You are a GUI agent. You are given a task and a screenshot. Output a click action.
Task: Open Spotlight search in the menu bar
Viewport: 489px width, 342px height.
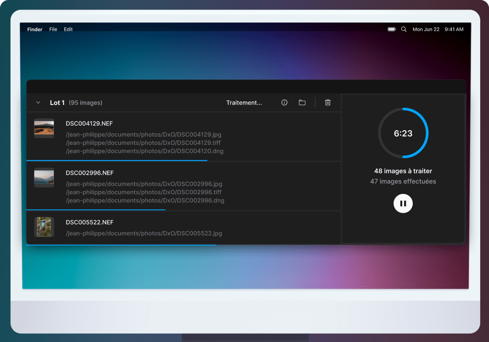[x=404, y=29]
